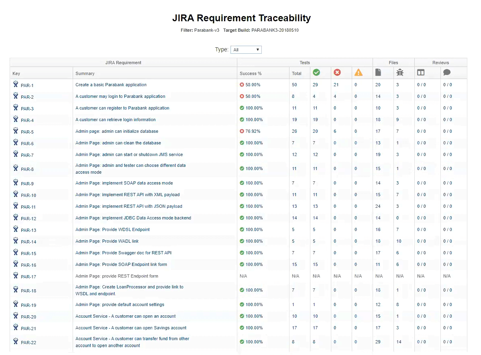The image size is (481, 355).
Task: Click the failed tests red X header icon
Action: [x=337, y=73]
